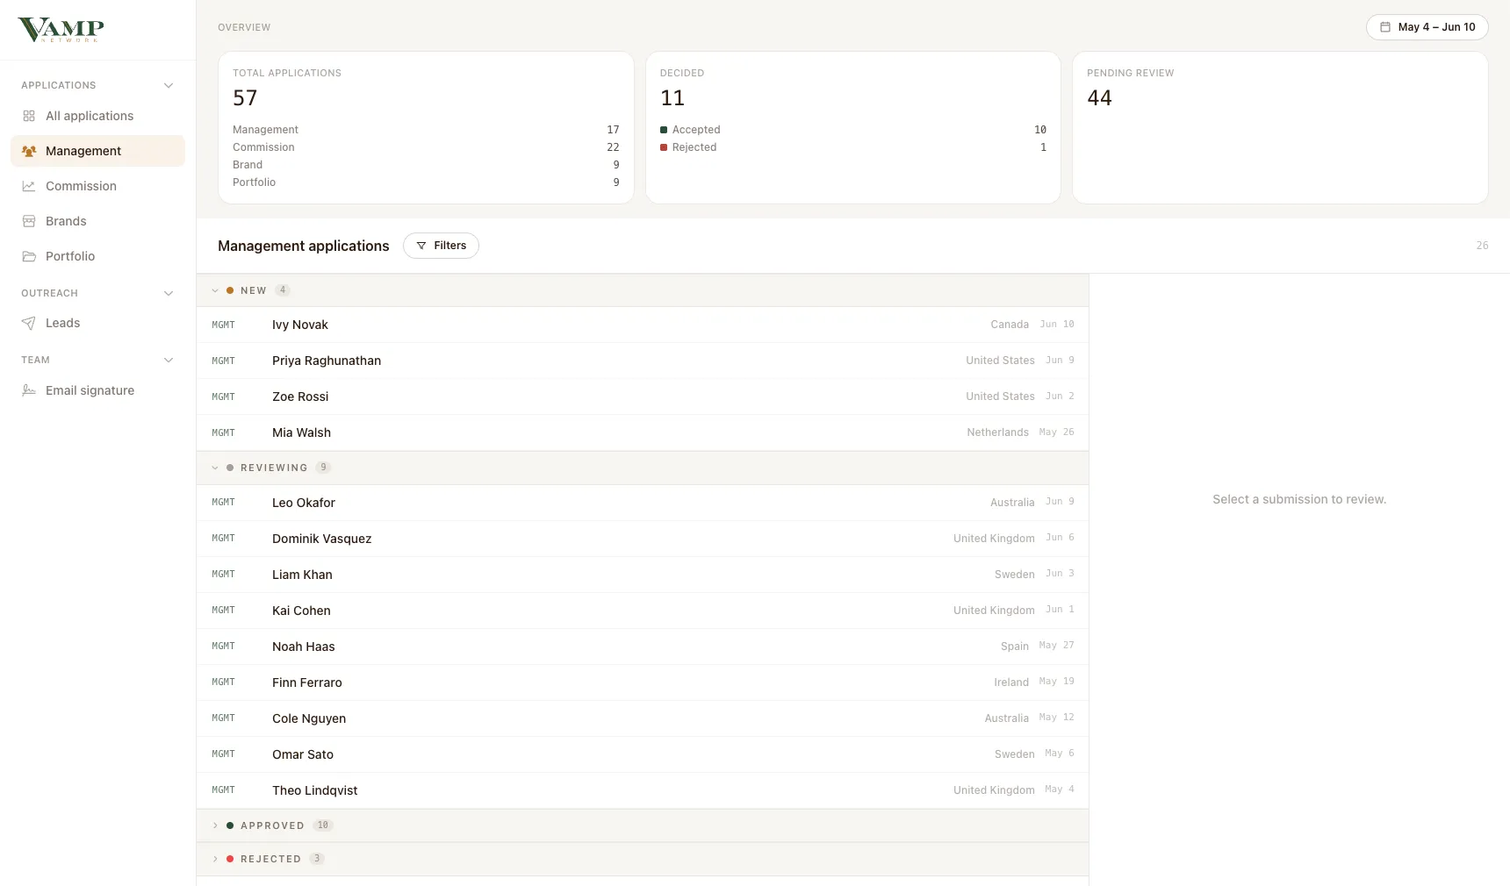Image resolution: width=1510 pixels, height=886 pixels.
Task: Select Noah Haas from Spain
Action: pyautogui.click(x=643, y=647)
